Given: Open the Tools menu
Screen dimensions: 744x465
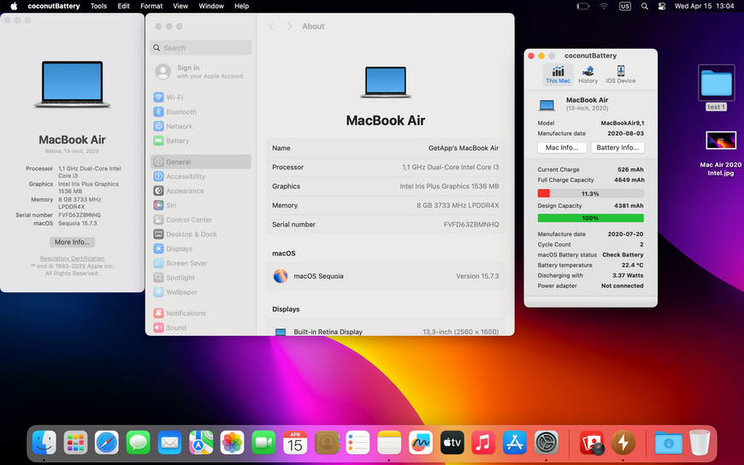Looking at the screenshot, I should click(x=98, y=6).
